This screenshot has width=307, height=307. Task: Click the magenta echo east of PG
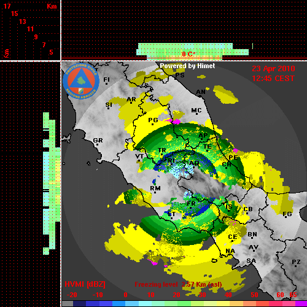coord(176,122)
